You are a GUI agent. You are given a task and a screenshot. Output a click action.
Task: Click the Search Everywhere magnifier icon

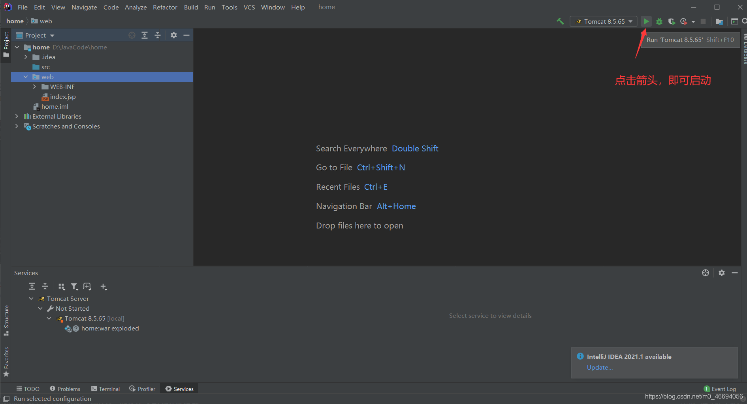point(744,21)
